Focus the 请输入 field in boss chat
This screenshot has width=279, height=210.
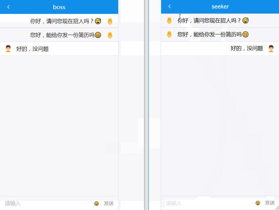(46, 203)
